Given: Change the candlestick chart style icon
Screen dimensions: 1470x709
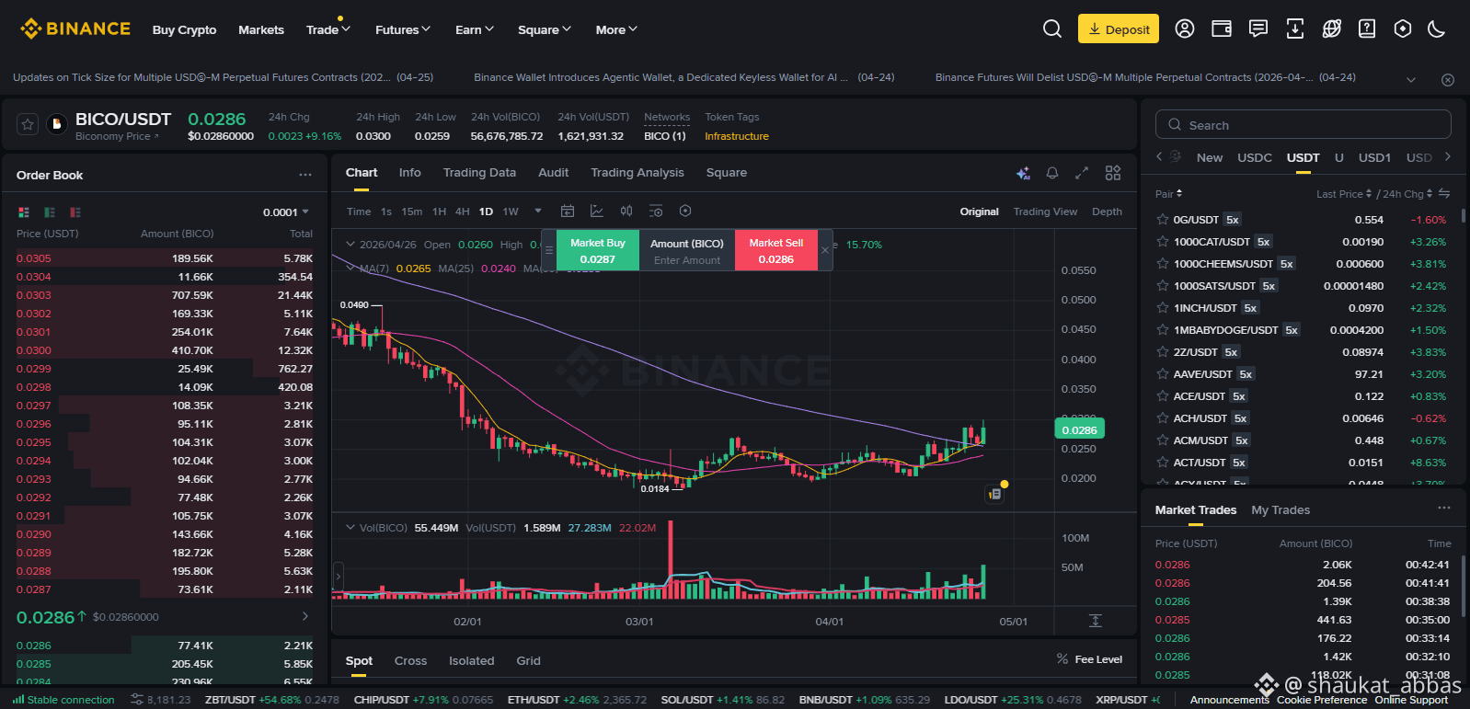Looking at the screenshot, I should pos(626,212).
